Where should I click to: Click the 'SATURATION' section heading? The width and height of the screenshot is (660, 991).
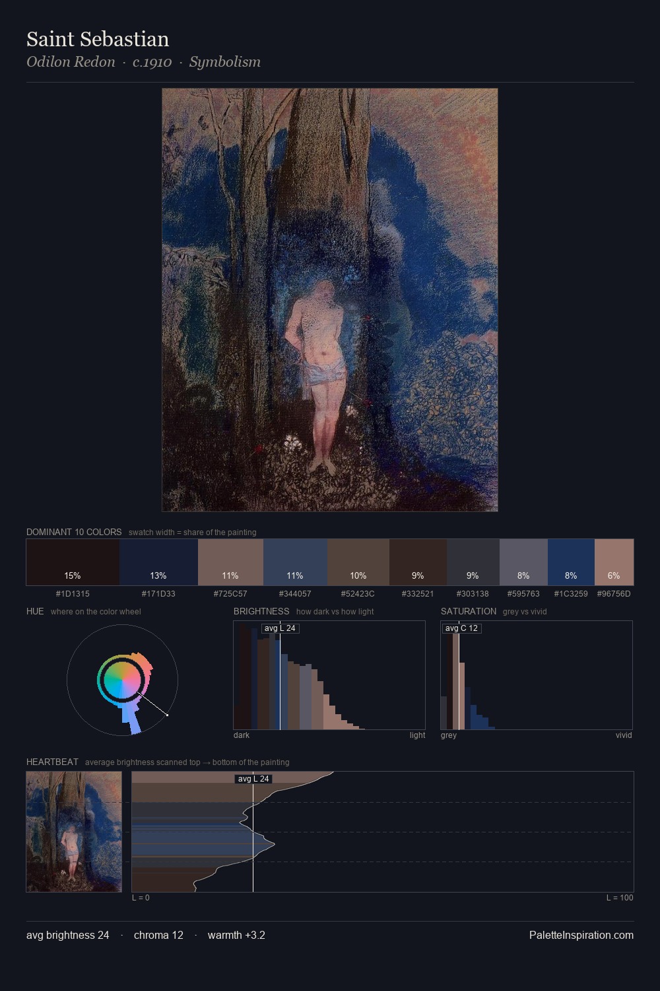click(x=469, y=611)
